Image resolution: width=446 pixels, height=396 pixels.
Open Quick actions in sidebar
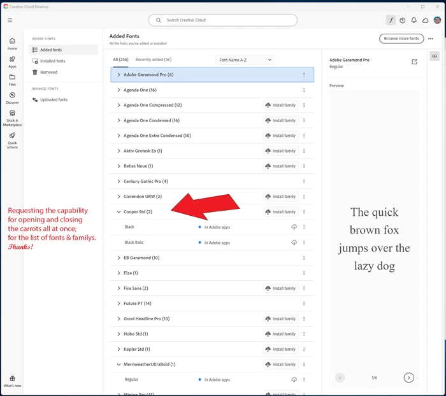[x=12, y=141]
